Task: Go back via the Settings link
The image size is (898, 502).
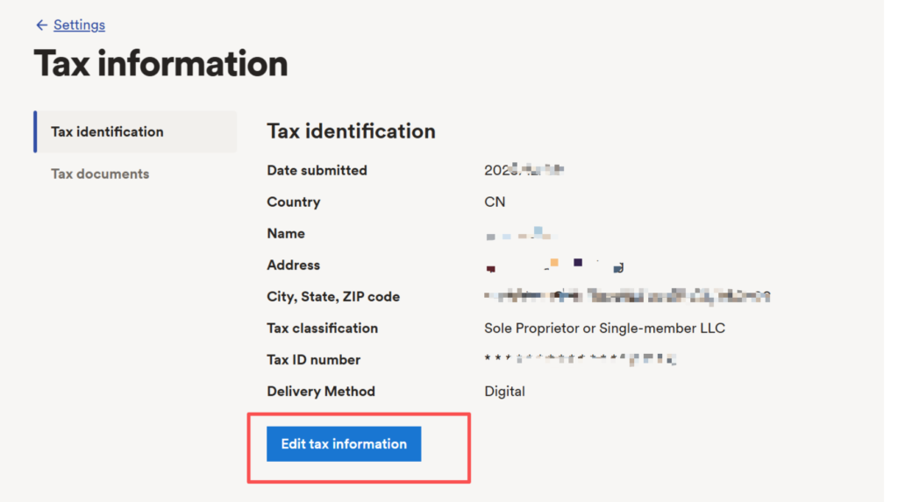Action: tap(79, 25)
